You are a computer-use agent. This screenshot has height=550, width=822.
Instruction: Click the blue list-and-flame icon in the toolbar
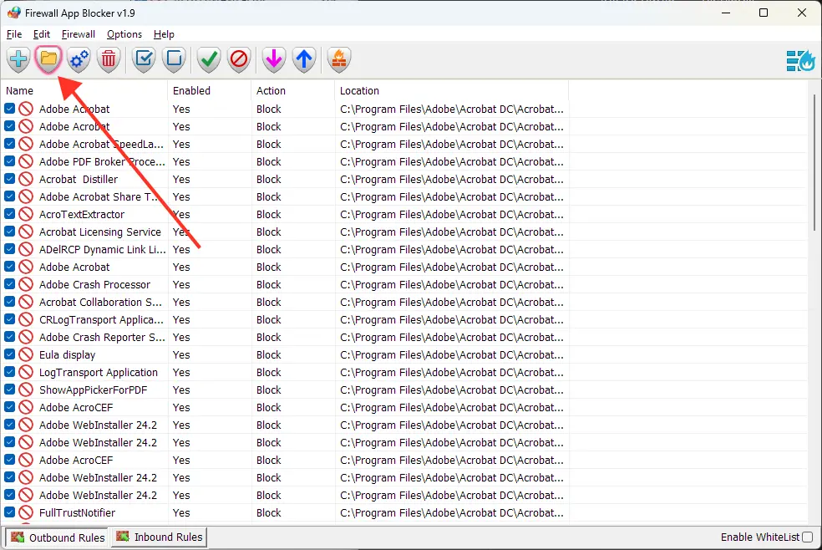point(800,60)
